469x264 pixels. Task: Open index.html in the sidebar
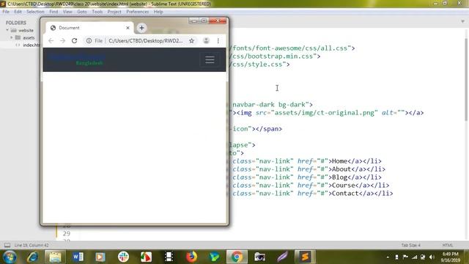click(x=31, y=45)
